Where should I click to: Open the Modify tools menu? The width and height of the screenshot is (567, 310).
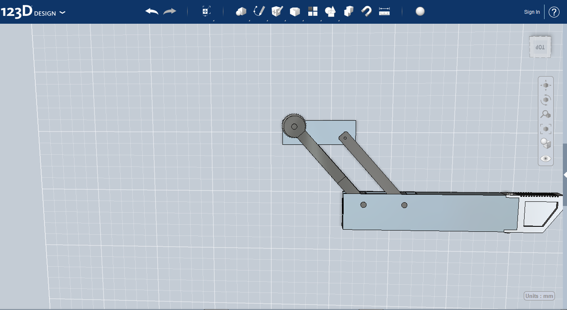pos(295,12)
